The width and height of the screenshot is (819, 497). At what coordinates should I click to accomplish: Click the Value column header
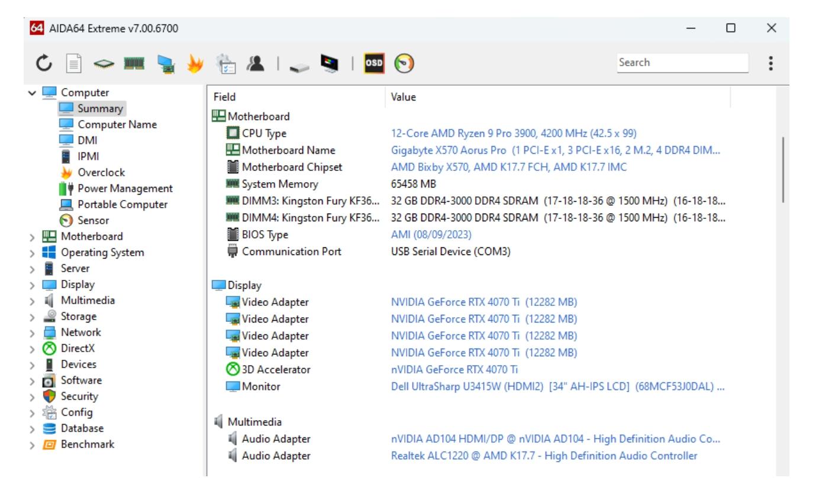tap(402, 97)
